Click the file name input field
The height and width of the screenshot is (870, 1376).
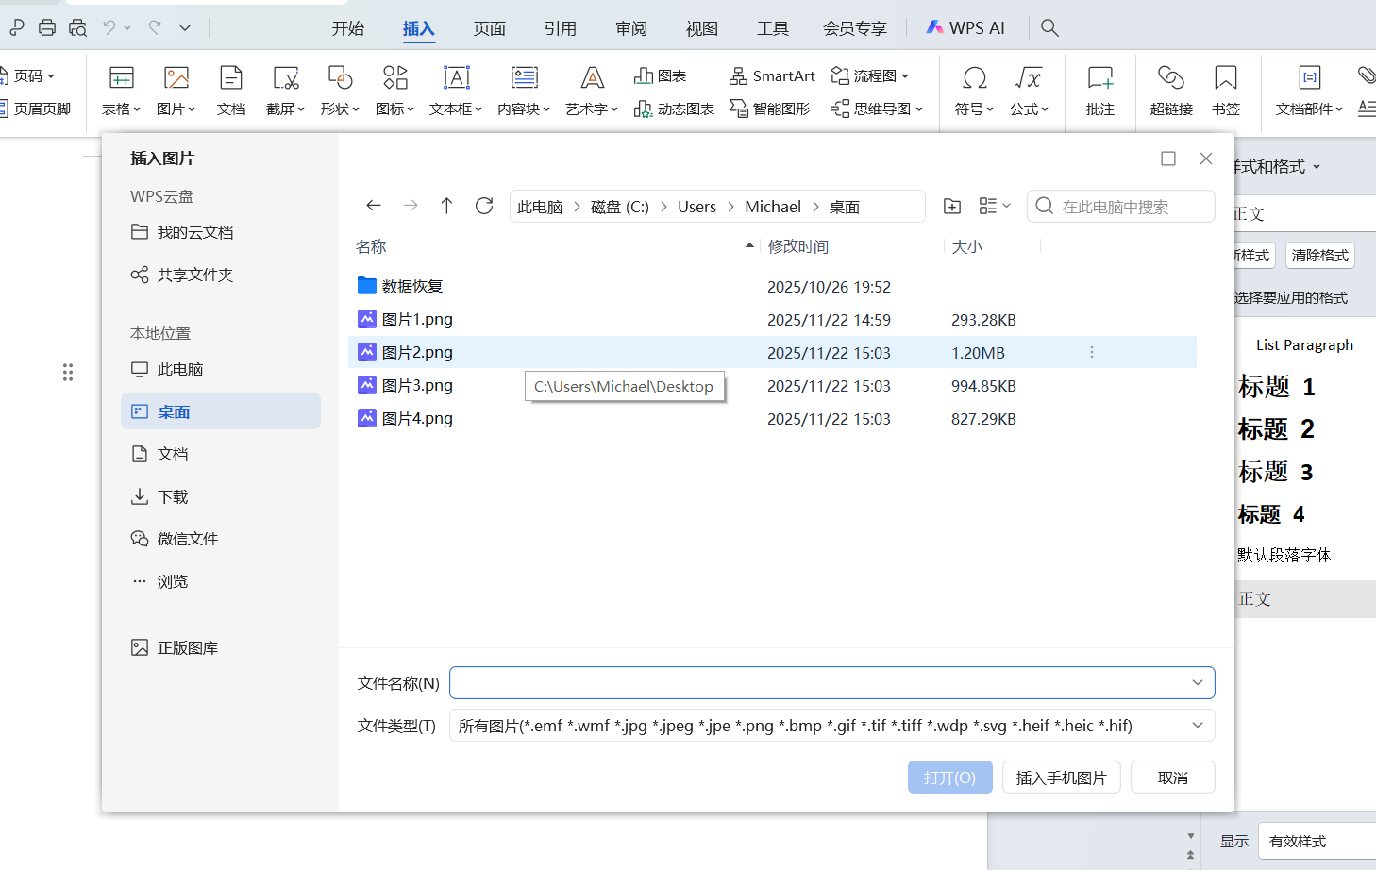click(831, 682)
